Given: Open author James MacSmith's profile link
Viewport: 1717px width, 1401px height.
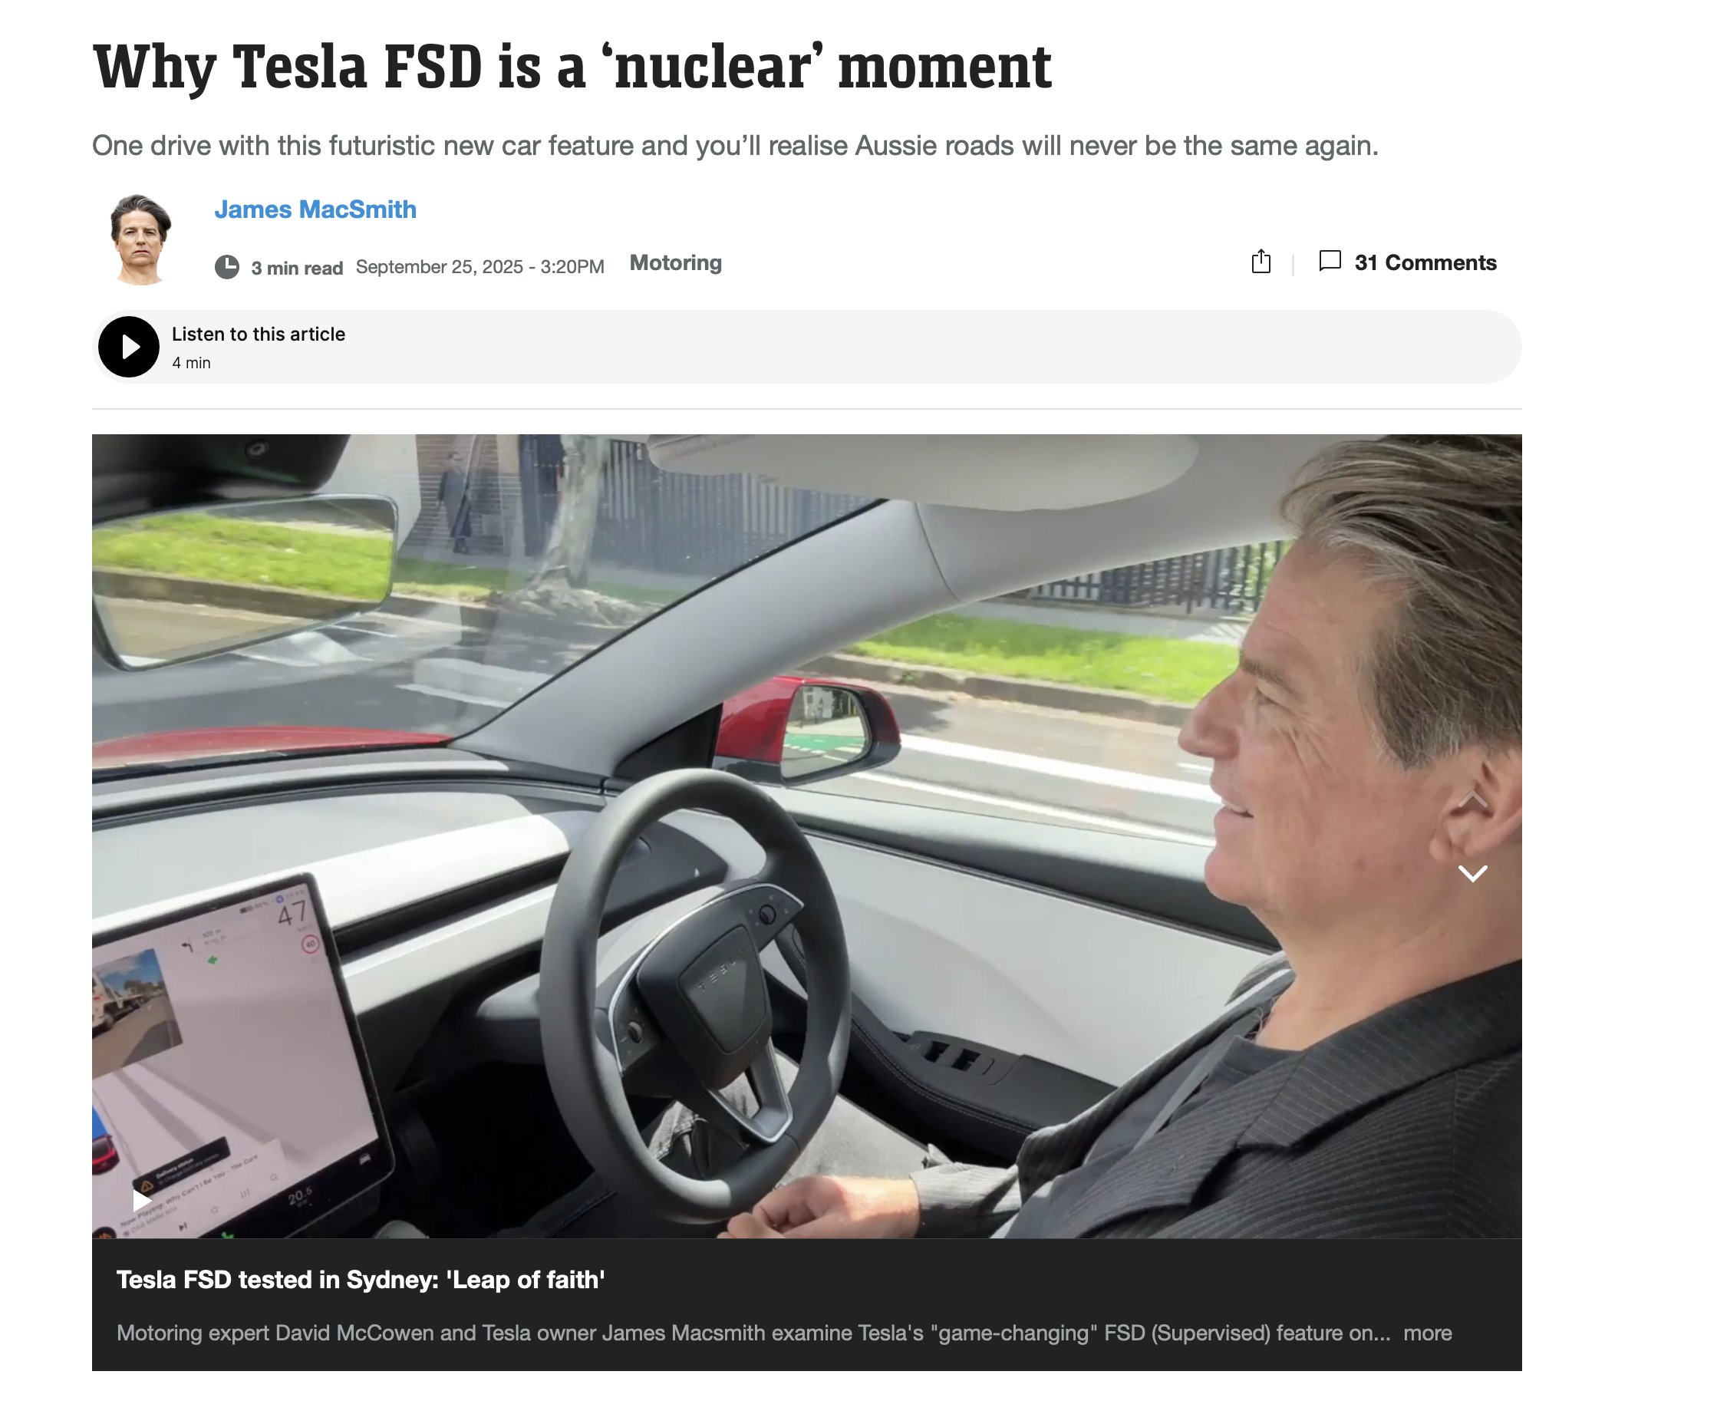Looking at the screenshot, I should coord(315,209).
